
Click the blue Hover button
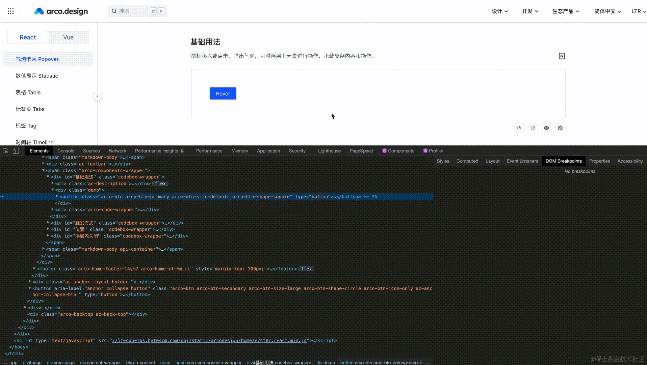(x=223, y=93)
